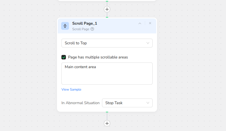226x131 pixels.
Task: Click the arrow in the Scroll to Top dropdown
Action: click(x=148, y=43)
